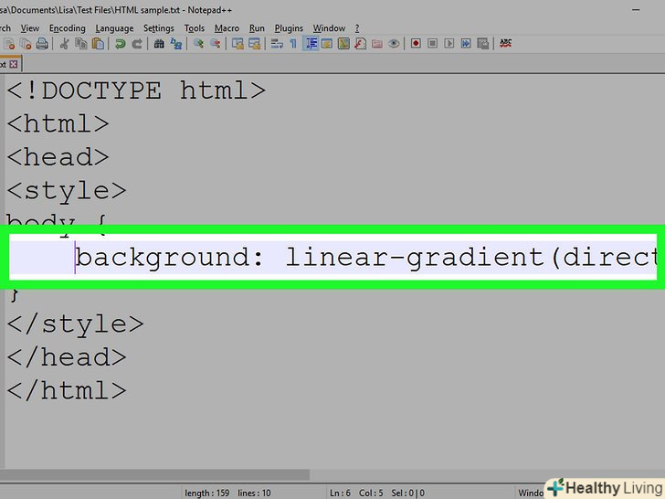Screen dimensions: 665x499
Task: Open the Settings menu
Action: (x=159, y=28)
